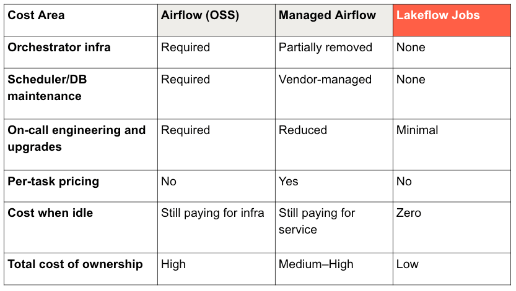Select the "Airflow (OSS)" column header
This screenshot has height=291, width=516.
pyautogui.click(x=200, y=15)
